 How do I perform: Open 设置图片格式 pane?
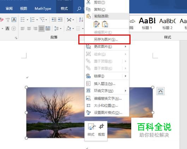point(107,113)
